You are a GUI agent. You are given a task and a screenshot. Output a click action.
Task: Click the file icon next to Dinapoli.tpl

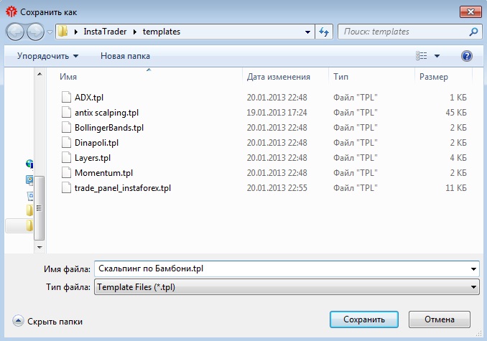pos(66,142)
